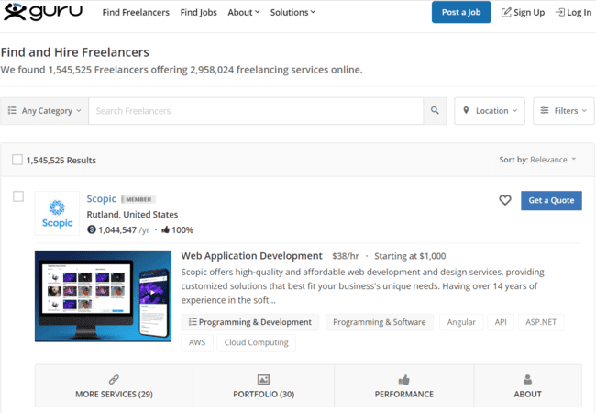Open the Any Category dropdown
Screen dimensions: 596x413
click(45, 111)
